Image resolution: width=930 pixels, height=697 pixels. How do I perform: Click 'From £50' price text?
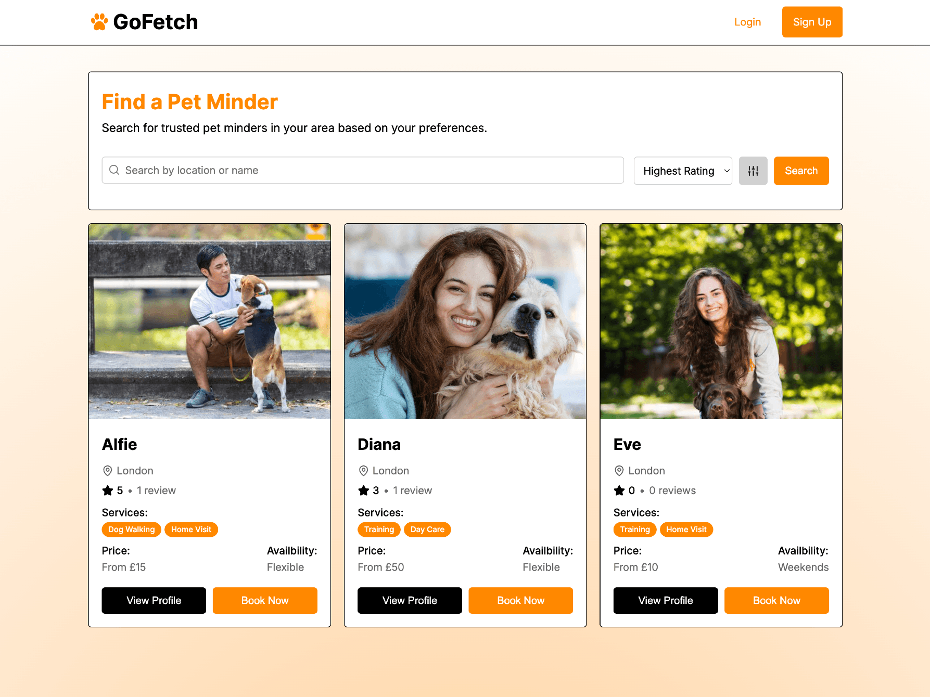pos(381,567)
